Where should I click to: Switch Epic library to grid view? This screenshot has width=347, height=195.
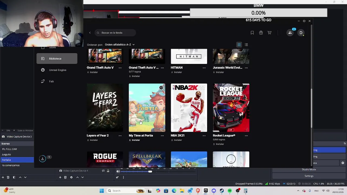239,45
